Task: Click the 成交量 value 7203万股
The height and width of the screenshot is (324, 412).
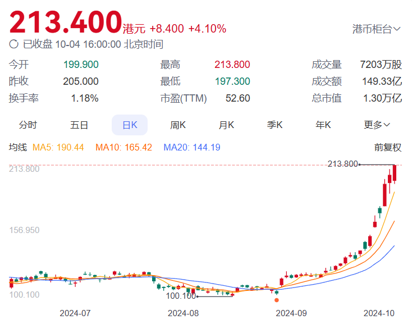Action: (381, 65)
